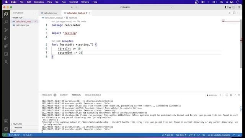Click the run test code lens
The height and width of the screenshot is (138, 245).
point(56,41)
